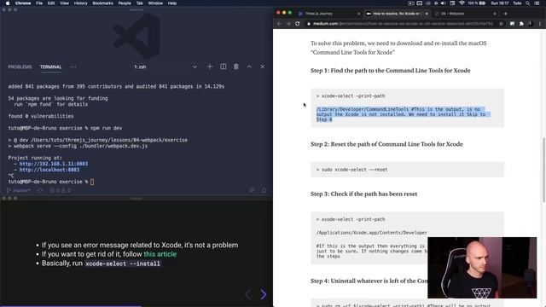Image resolution: width=546 pixels, height=307 pixels.
Task: Open the File menu
Action: (x=39, y=3)
